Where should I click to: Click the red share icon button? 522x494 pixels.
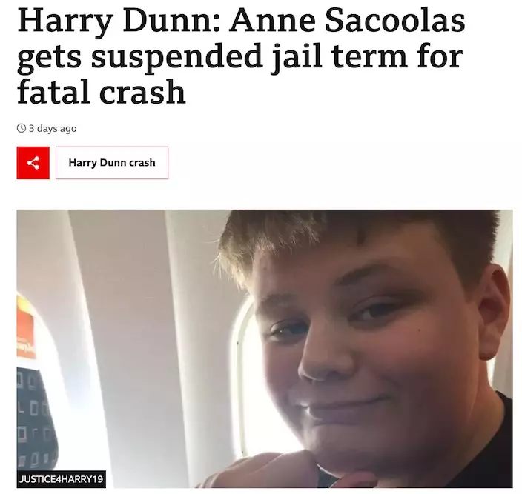click(x=33, y=163)
